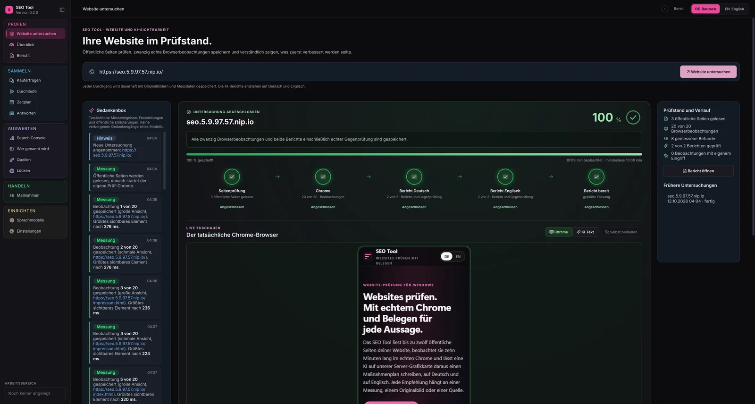The height and width of the screenshot is (404, 755).
Task: Open the Bericht sidebar item
Action: click(35, 56)
